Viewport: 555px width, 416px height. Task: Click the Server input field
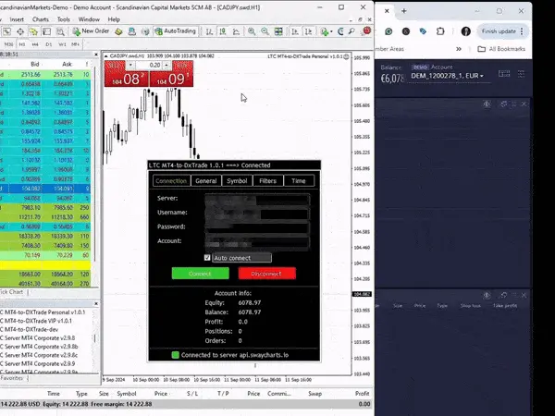(257, 199)
